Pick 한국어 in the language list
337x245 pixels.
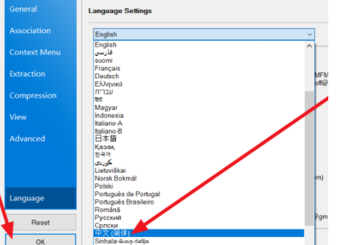coord(199,155)
